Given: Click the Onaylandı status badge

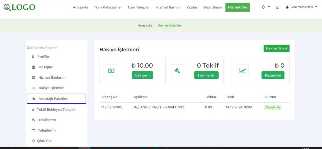Looking at the screenshot, I should tap(273, 107).
